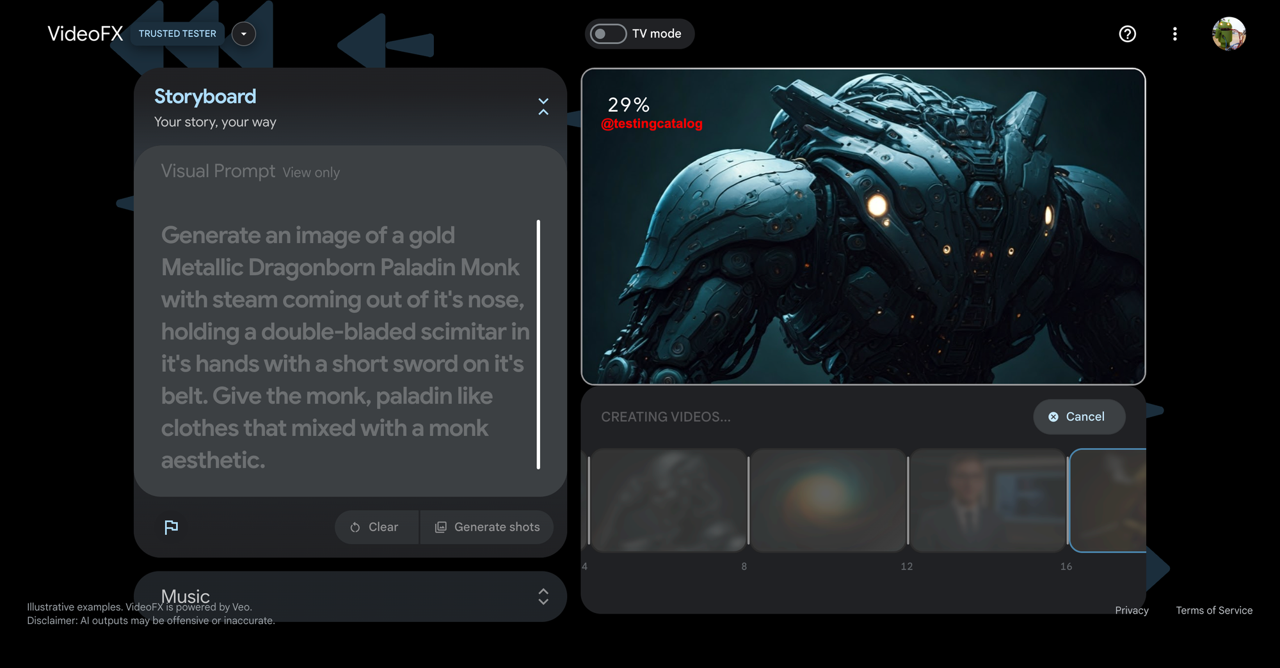Toggle TV mode on
The width and height of the screenshot is (1280, 668).
[607, 34]
